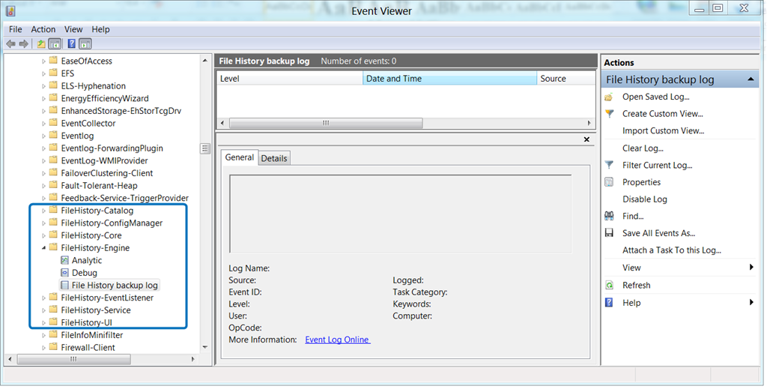Image resolution: width=767 pixels, height=389 pixels.
Task: Collapse the File History backup log actions section
Action: coord(751,79)
